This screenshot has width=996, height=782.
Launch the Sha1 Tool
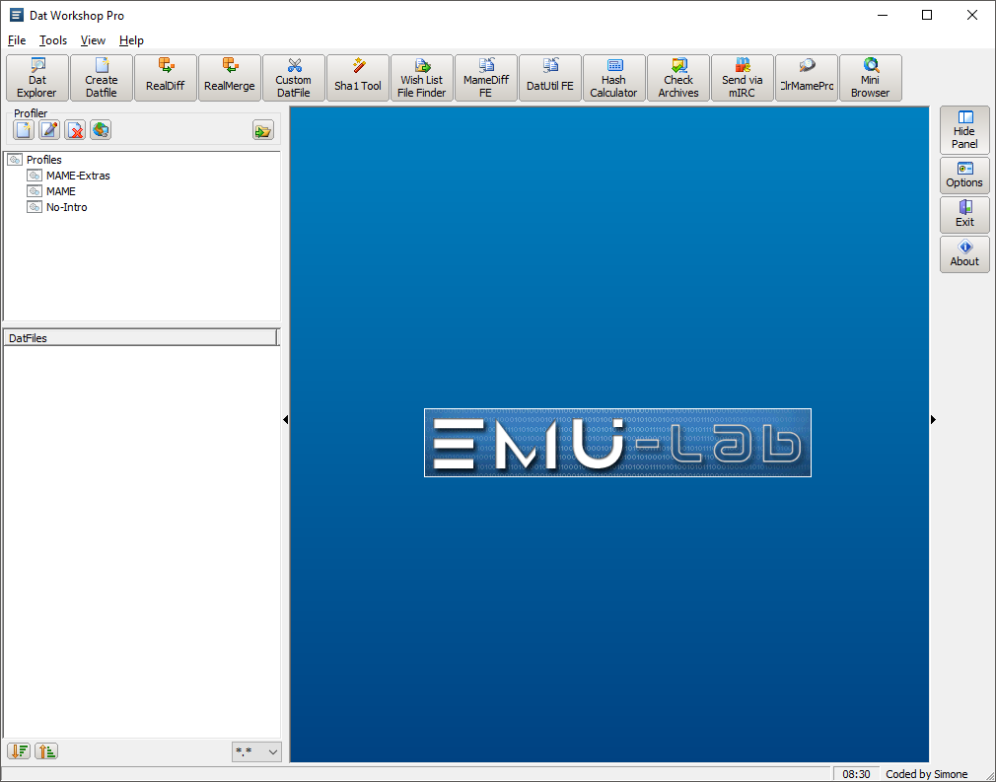click(x=358, y=78)
